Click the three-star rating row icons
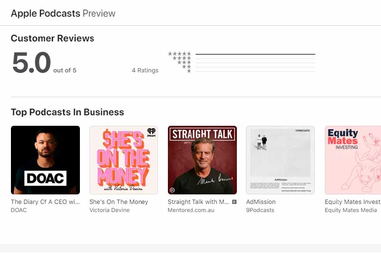The image size is (381, 253). click(x=184, y=62)
